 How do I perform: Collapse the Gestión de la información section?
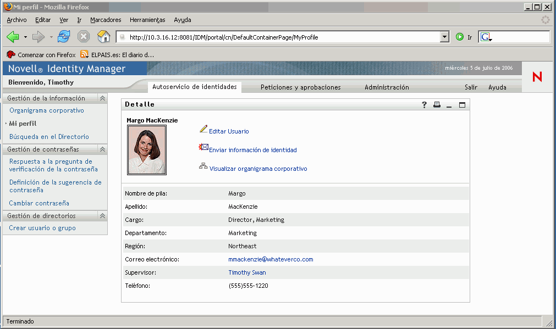[102, 98]
